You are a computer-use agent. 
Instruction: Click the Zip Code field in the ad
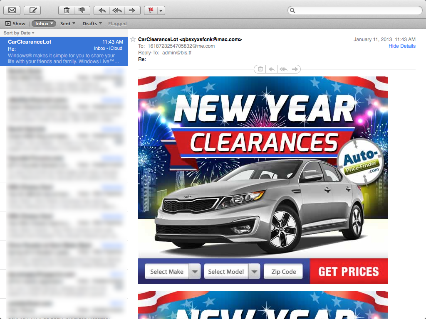[283, 271]
